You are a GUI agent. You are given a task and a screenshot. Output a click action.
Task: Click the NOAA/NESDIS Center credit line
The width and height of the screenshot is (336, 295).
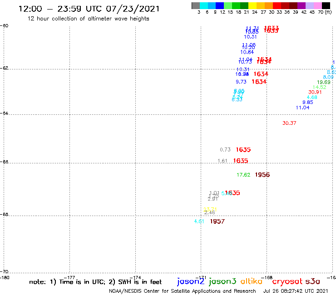[x=183, y=291]
